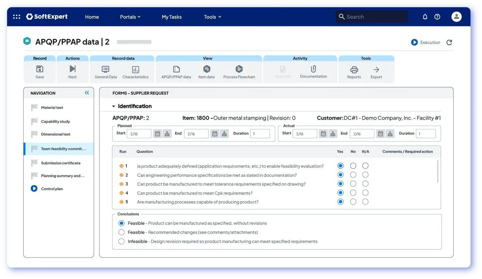Click the Actual Duration field

point(426,134)
